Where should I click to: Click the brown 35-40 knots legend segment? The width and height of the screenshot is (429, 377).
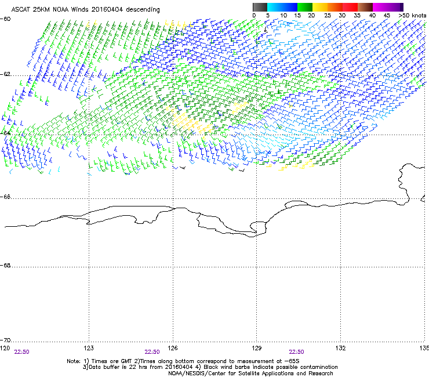point(365,7)
